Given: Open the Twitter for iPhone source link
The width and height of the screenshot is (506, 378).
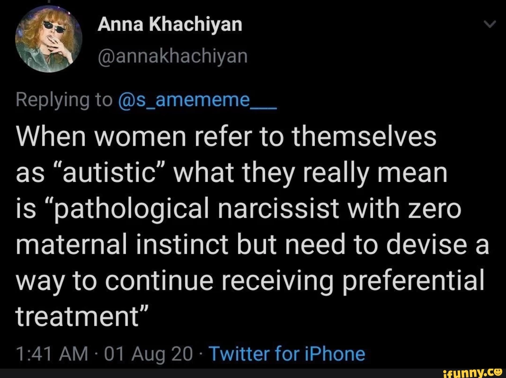Looking at the screenshot, I should coord(286,354).
